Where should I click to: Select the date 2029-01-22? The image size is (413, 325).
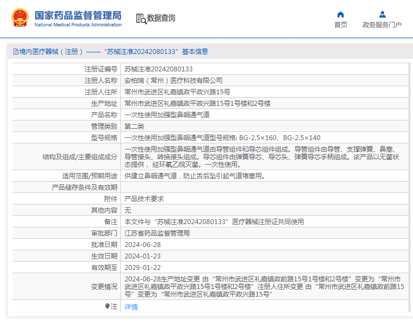pos(143,268)
